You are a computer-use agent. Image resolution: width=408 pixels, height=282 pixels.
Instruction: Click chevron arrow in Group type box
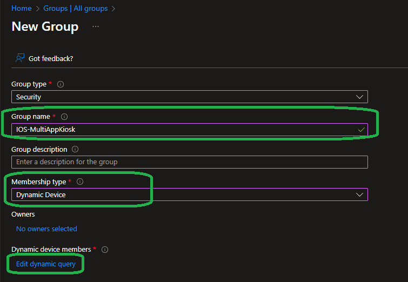pyautogui.click(x=360, y=97)
